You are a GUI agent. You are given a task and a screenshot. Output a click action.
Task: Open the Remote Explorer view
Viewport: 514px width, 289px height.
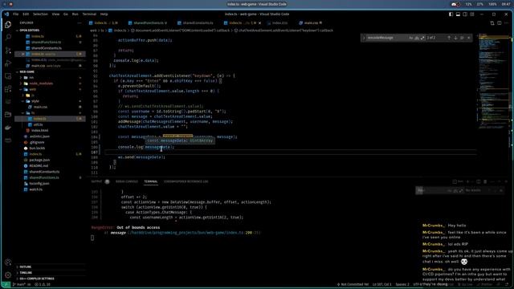click(x=8, y=76)
